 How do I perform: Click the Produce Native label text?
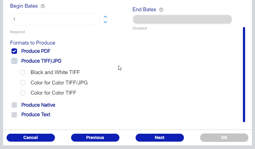click(38, 105)
